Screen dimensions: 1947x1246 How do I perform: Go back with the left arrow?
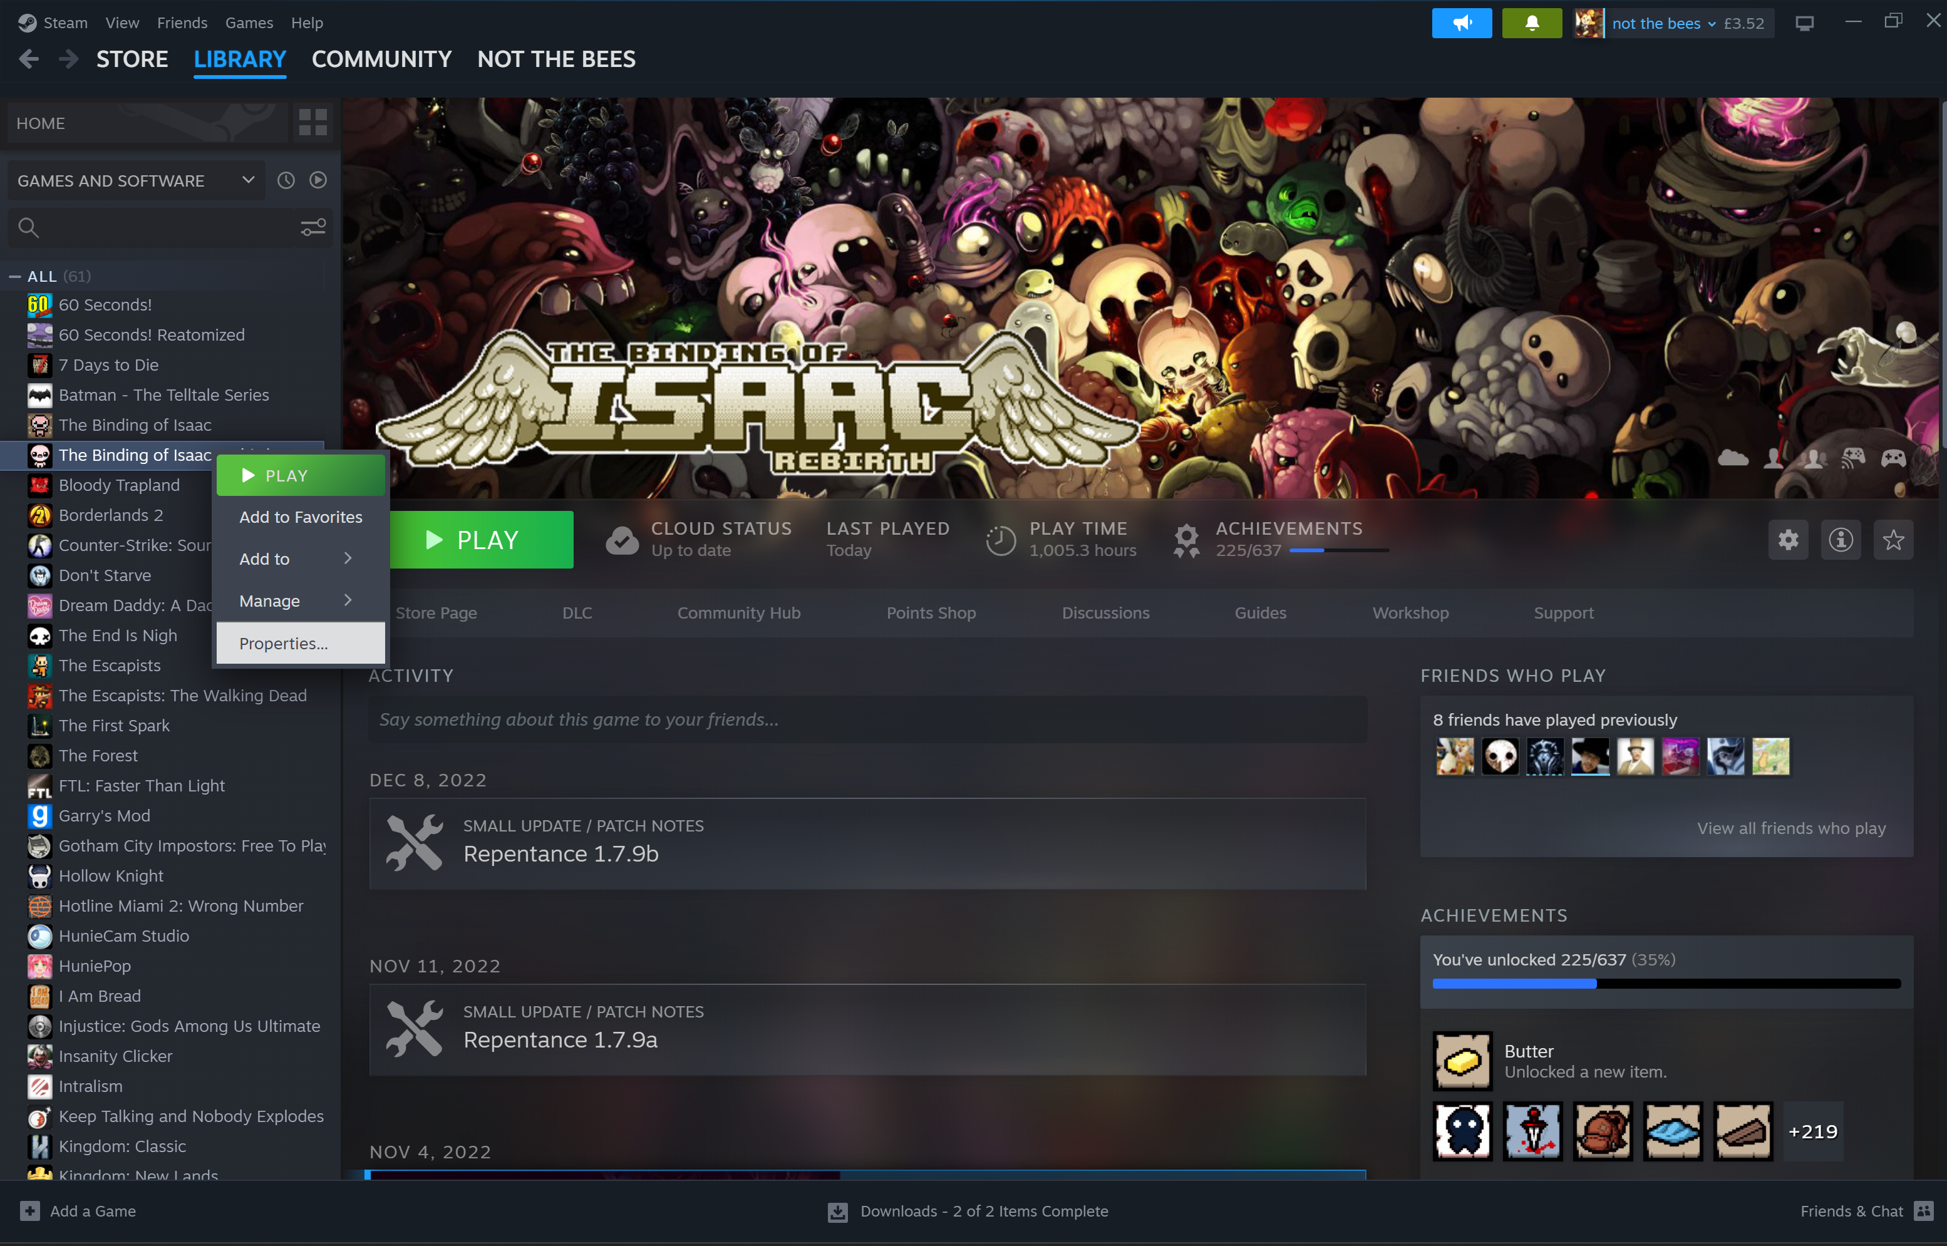pyautogui.click(x=29, y=59)
